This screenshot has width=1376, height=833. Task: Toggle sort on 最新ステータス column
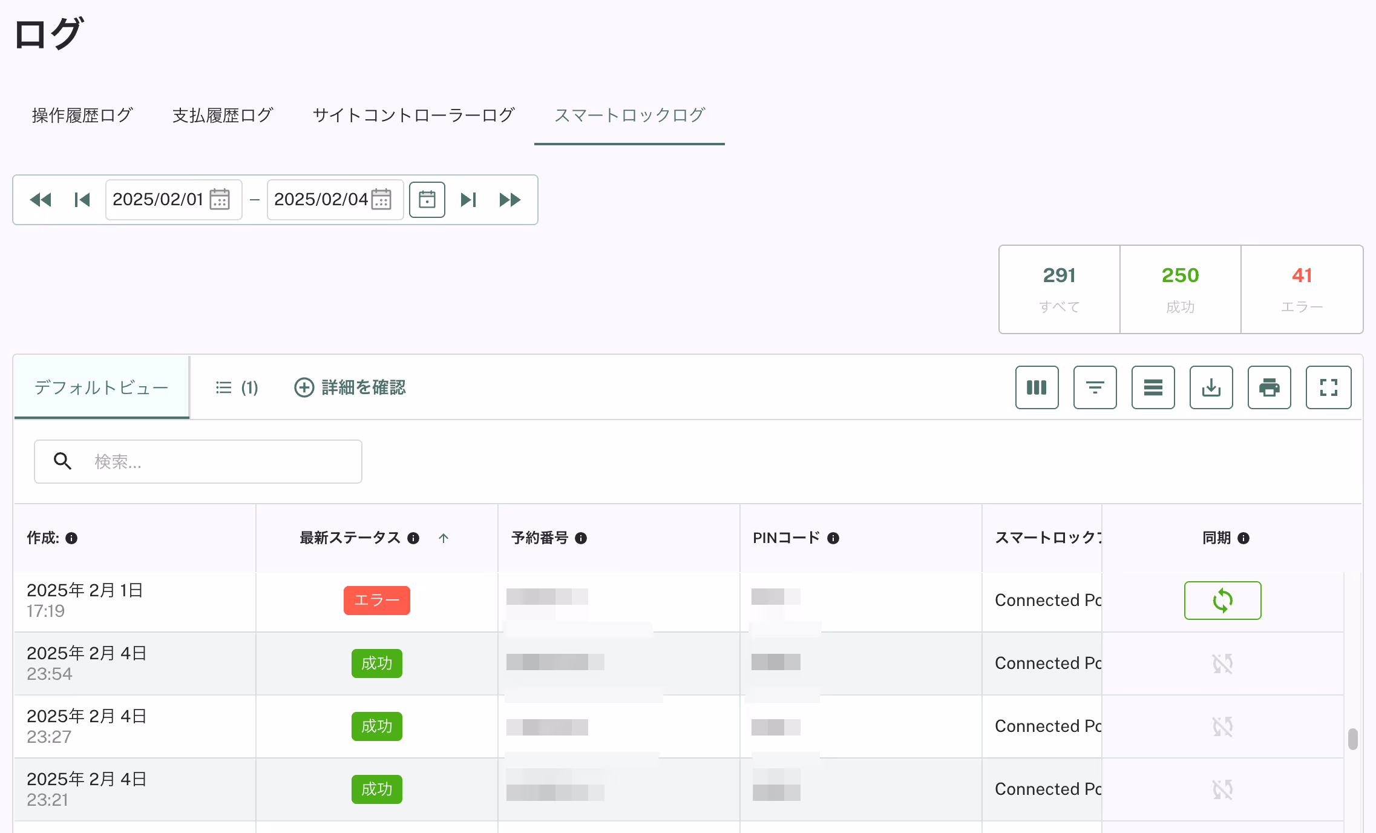pos(444,538)
